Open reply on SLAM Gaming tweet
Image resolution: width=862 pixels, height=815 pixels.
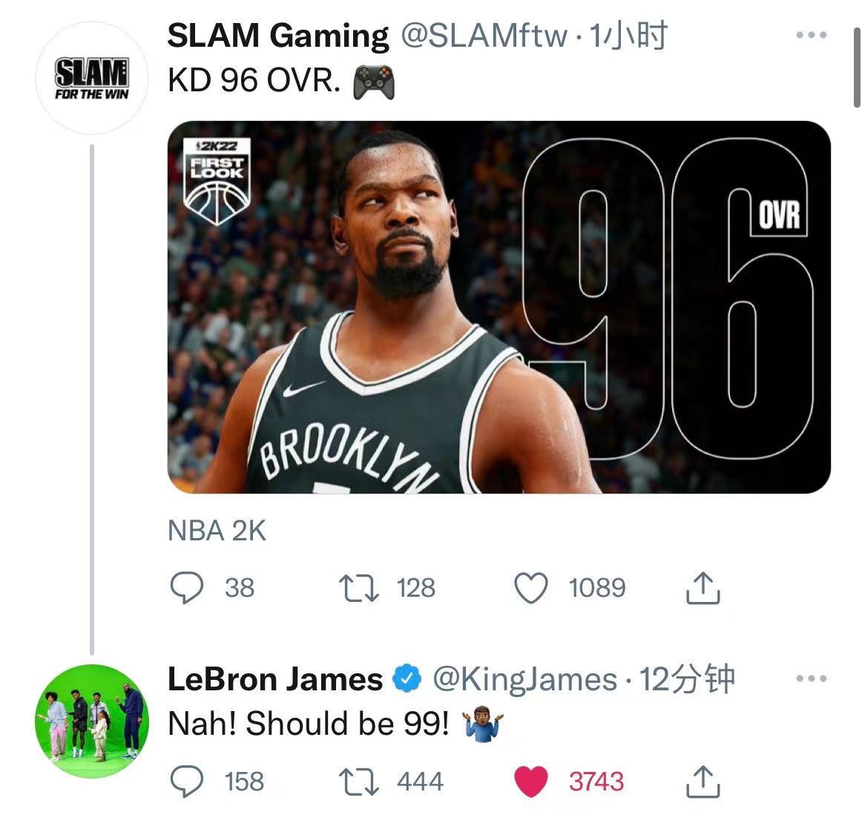click(187, 587)
